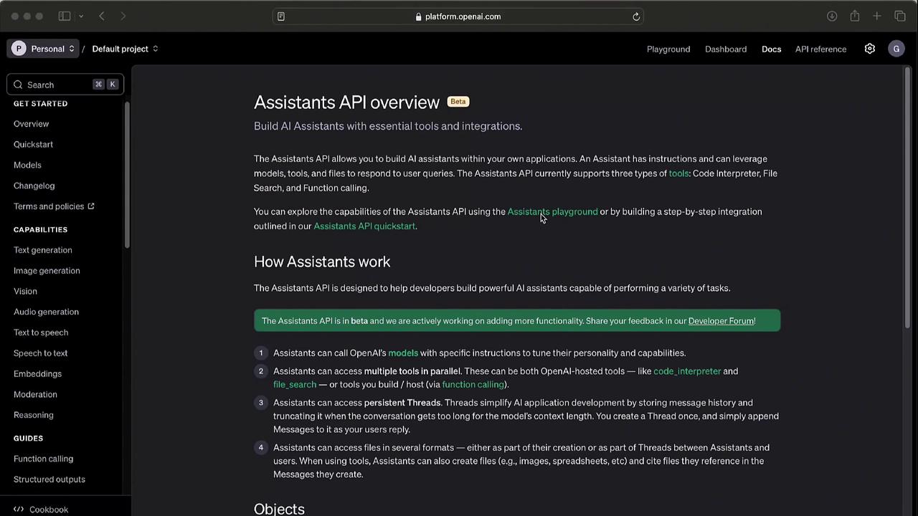
Task: Expand the Personal organization dropdown
Action: [x=44, y=49]
